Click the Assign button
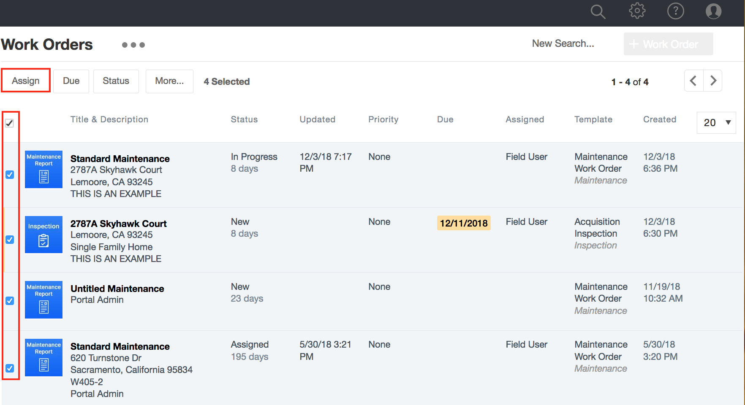The image size is (745, 405). pos(26,81)
